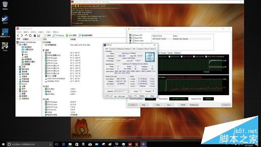The height and width of the screenshot is (147, 261).
Task: Open Microsoft Store from taskbar
Action: click(x=77, y=144)
